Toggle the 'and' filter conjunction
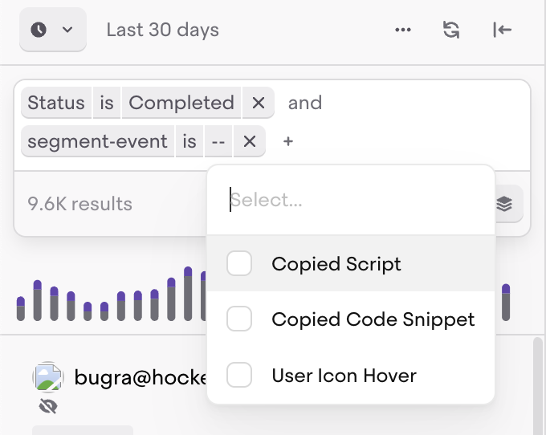Viewport: 546px width, 435px height. coord(305,103)
